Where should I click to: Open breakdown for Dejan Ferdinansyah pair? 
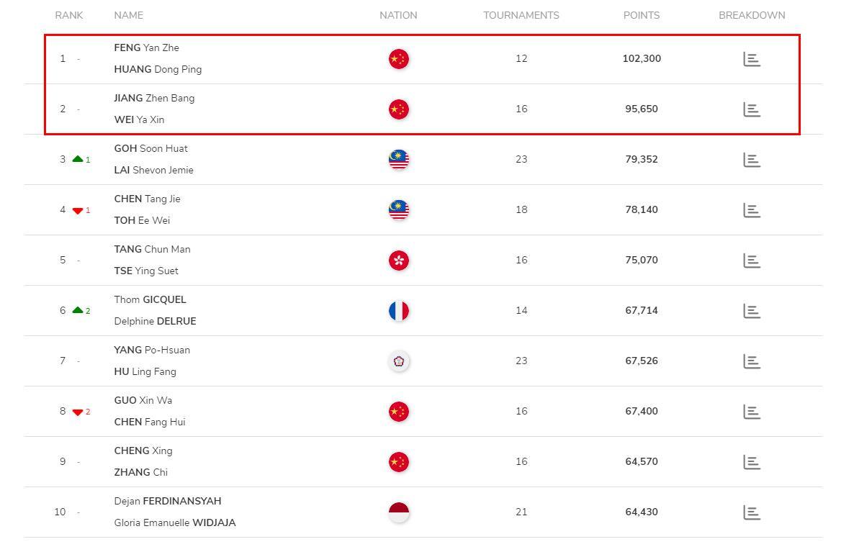(x=752, y=512)
